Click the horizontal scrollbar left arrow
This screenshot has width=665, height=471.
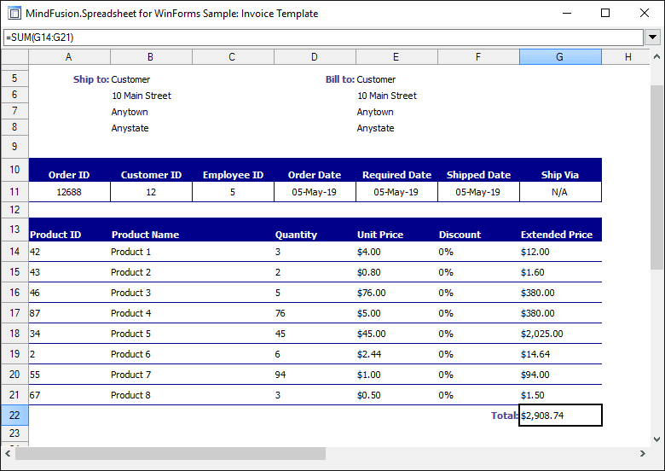pos(8,454)
